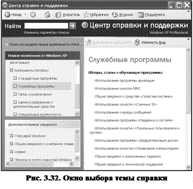Close the Центр справки и поддержки window
This screenshot has width=193, height=189.
(x=187, y=6)
